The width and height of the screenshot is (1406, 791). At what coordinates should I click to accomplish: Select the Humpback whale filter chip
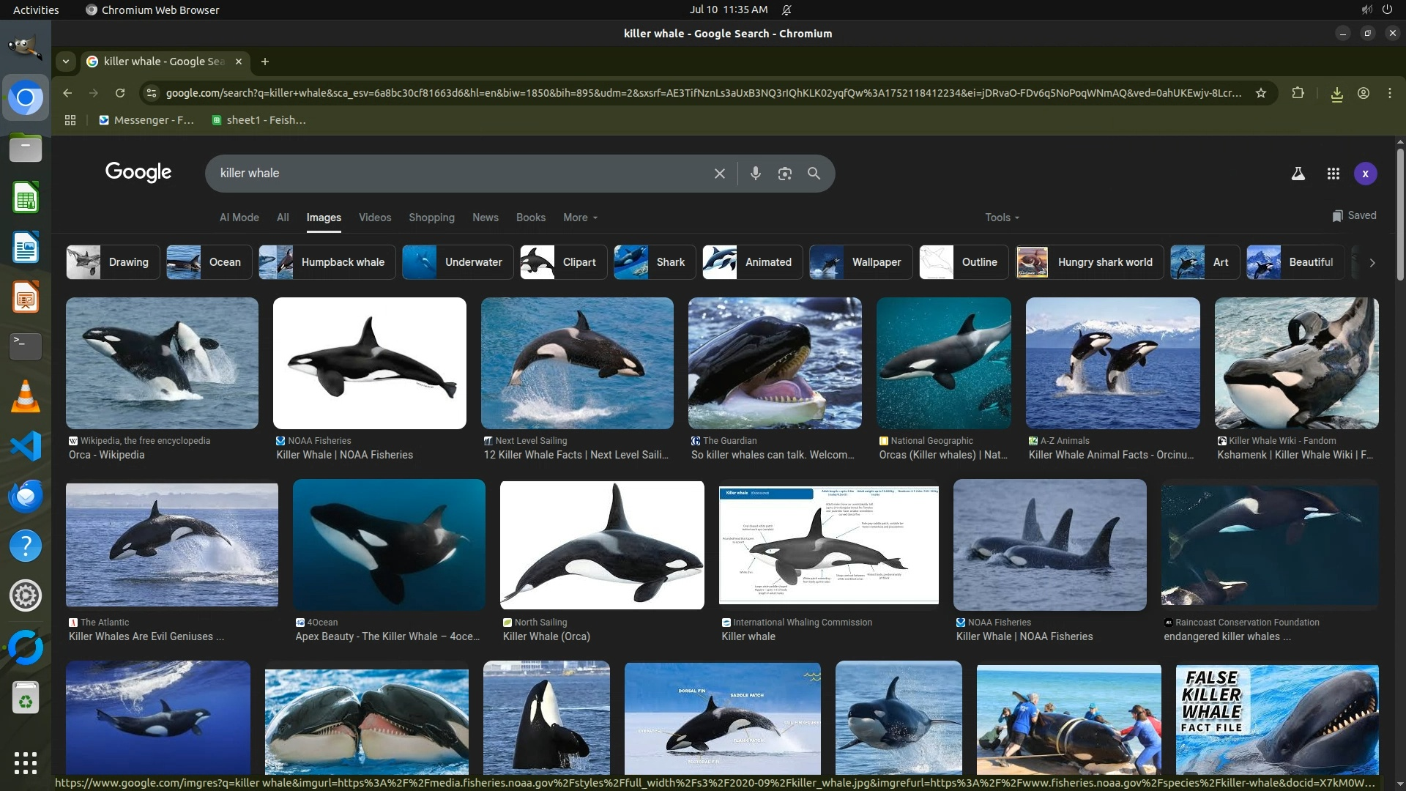click(327, 262)
